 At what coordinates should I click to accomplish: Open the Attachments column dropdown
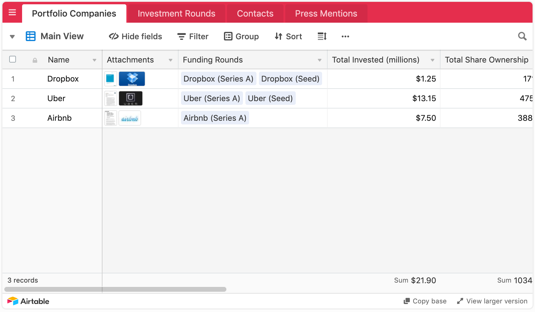point(171,60)
